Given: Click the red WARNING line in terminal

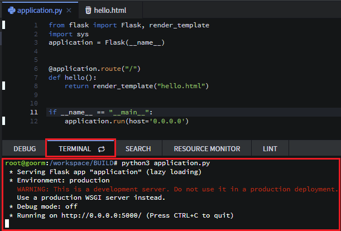Looking at the screenshot, I should (177, 189).
